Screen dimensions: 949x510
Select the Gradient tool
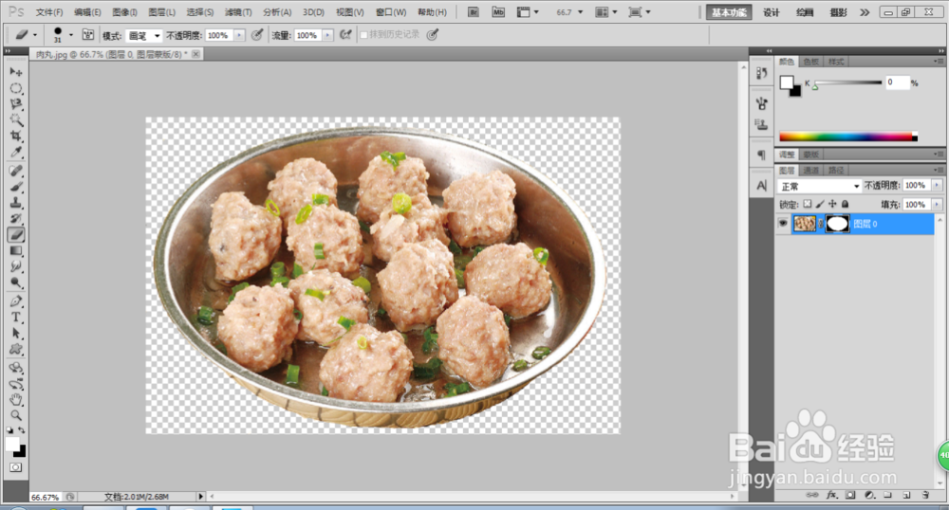pos(16,250)
